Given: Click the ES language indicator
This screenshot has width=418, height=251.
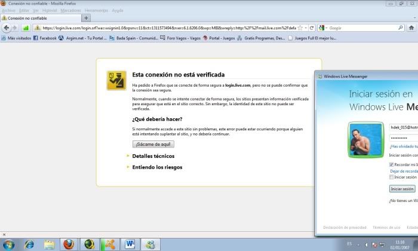Looking at the screenshot, I should click(x=349, y=244).
